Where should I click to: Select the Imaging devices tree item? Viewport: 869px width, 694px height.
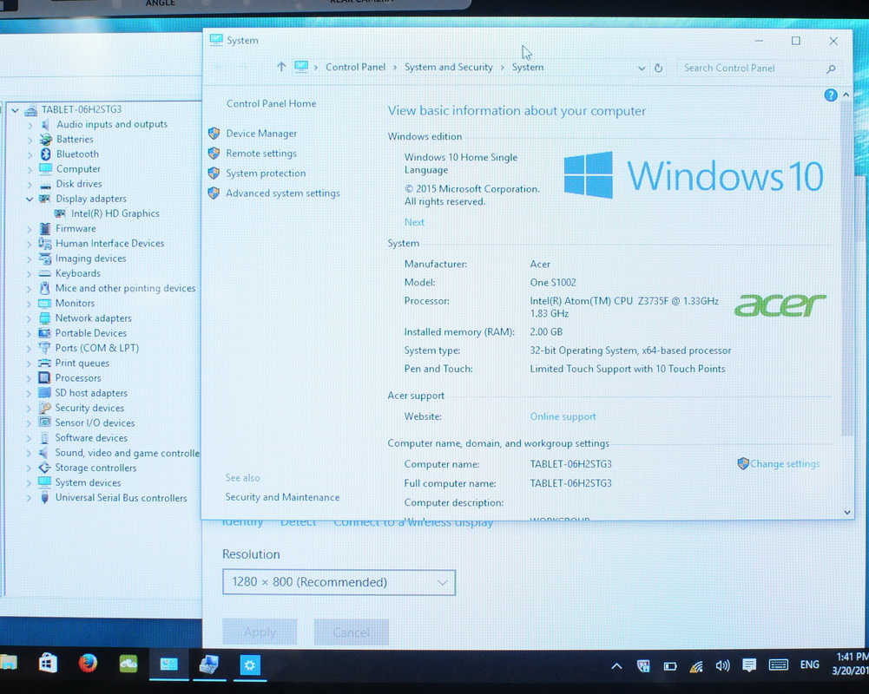(x=90, y=259)
